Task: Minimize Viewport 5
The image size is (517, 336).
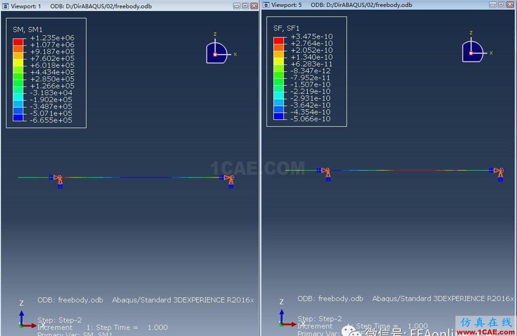Action: [493, 5]
